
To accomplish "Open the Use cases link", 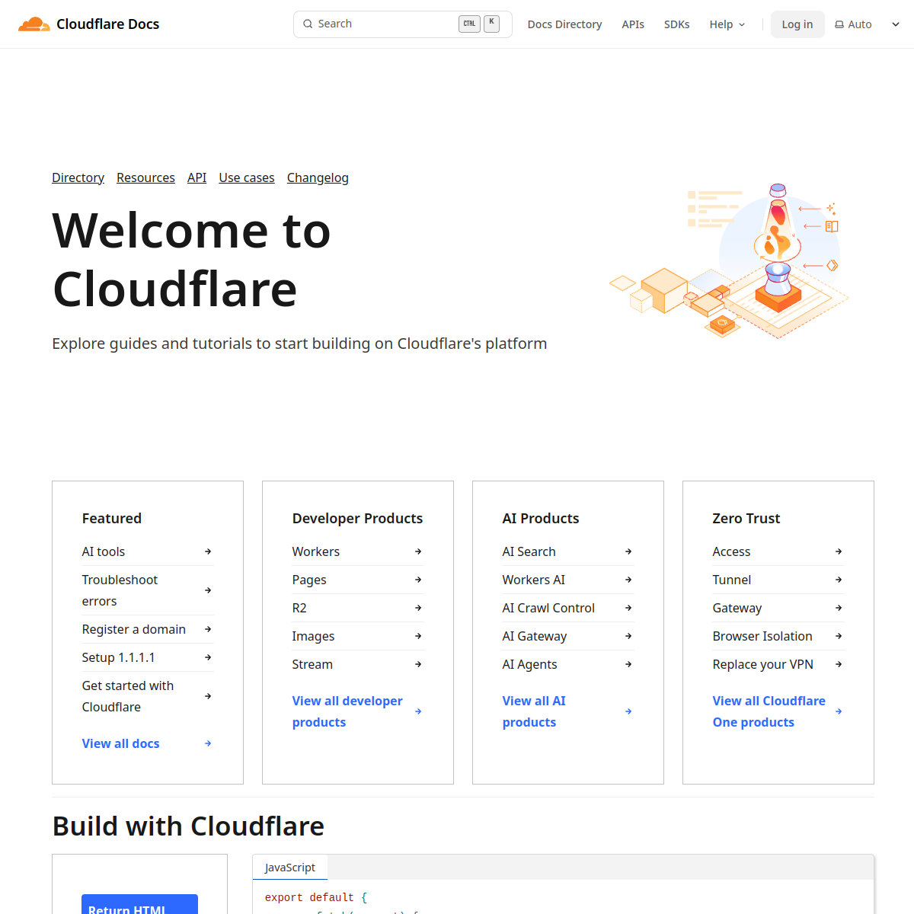I will pyautogui.click(x=246, y=177).
